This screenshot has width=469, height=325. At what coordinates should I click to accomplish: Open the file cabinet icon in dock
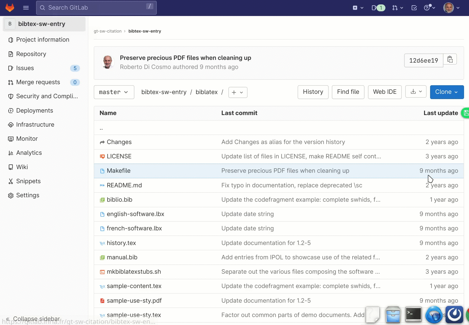click(x=393, y=315)
